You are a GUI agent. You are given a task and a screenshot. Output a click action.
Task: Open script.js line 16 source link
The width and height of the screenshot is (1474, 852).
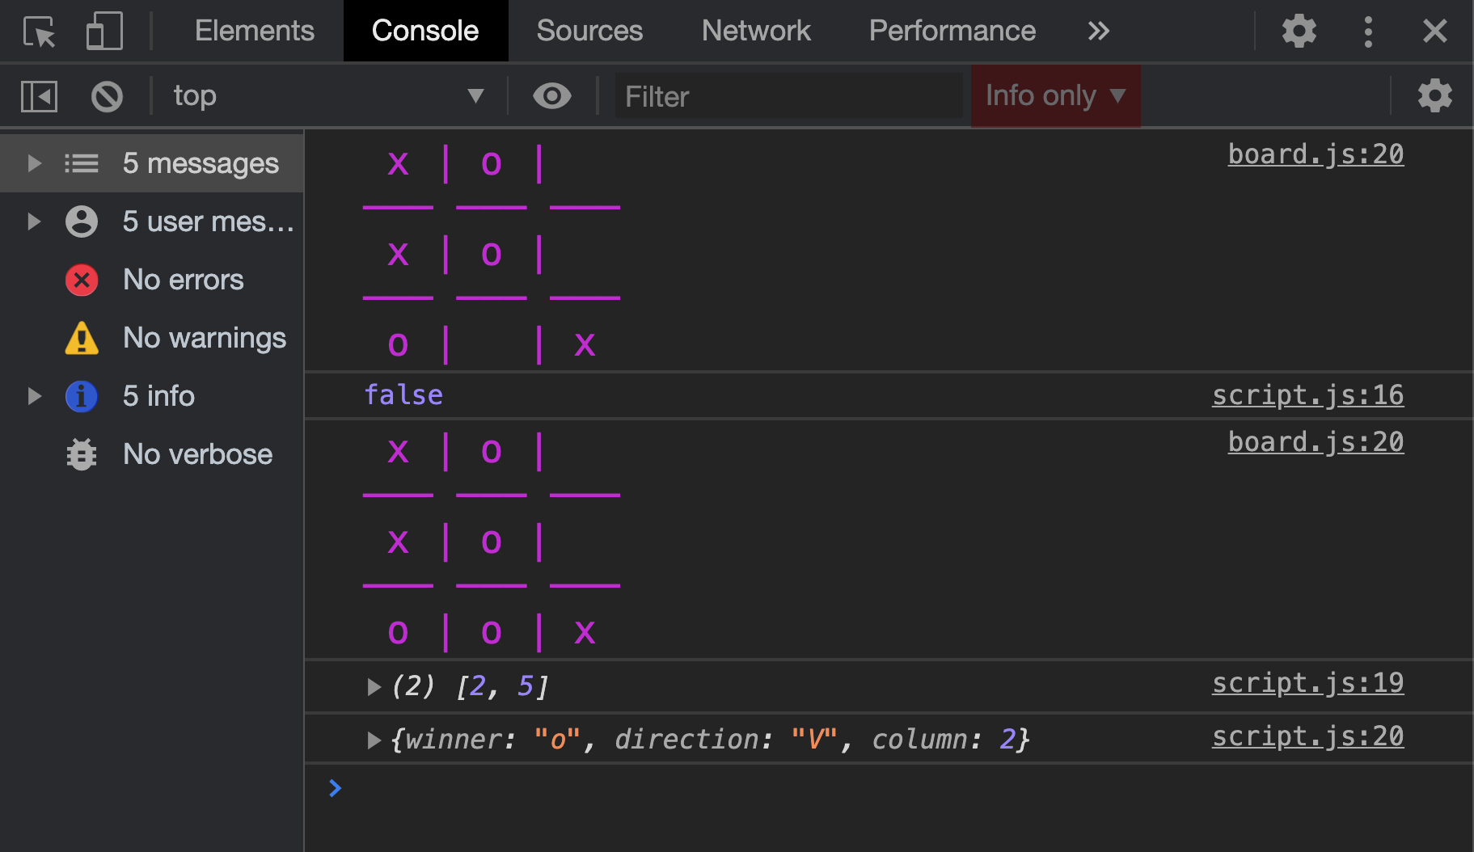click(x=1307, y=395)
